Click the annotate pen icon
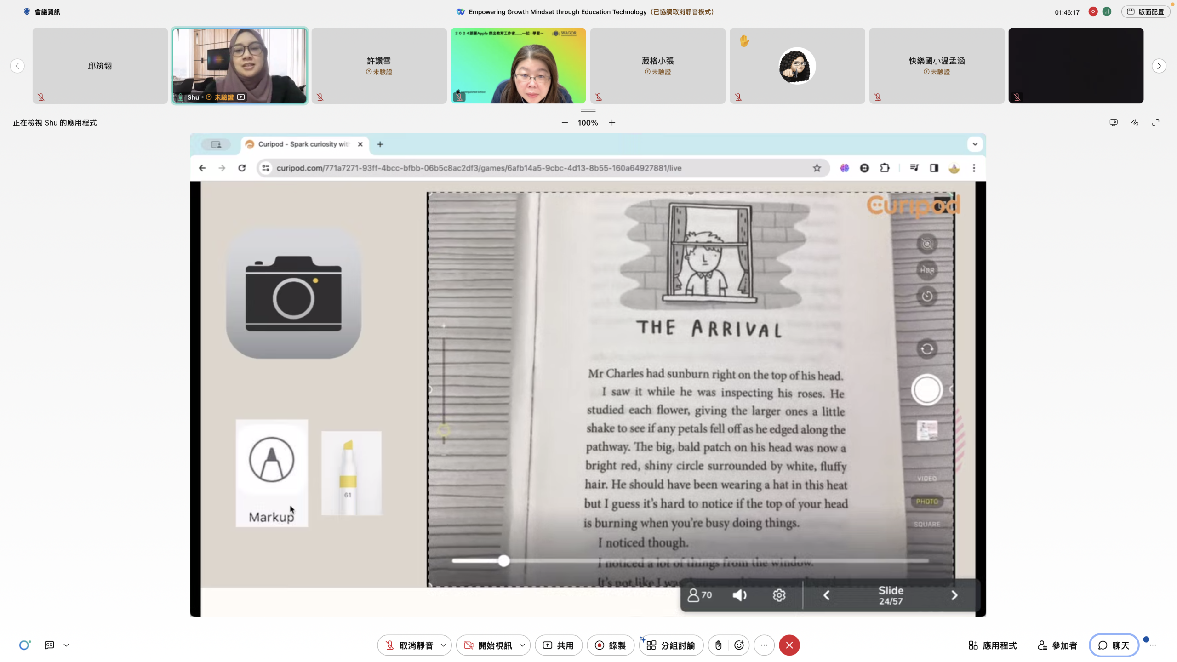The height and width of the screenshot is (662, 1177). click(x=1135, y=122)
